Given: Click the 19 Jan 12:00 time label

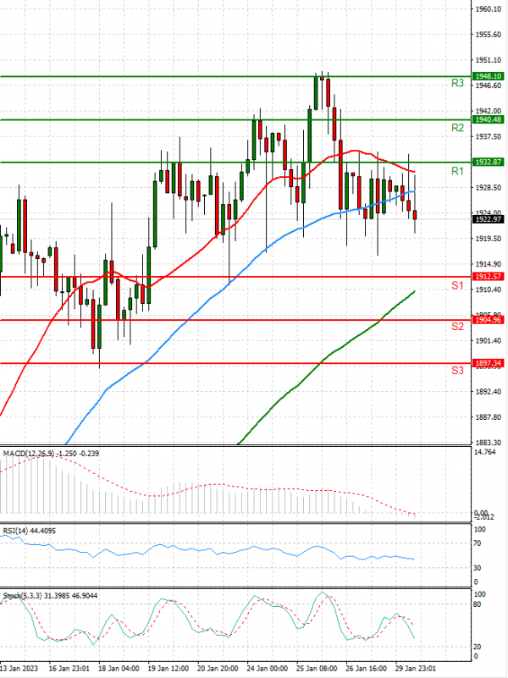Looking at the screenshot, I should click(x=168, y=669).
